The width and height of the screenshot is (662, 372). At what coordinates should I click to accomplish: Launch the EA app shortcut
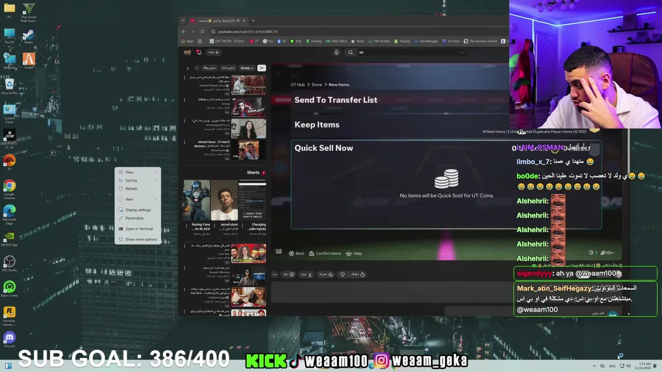tap(9, 162)
